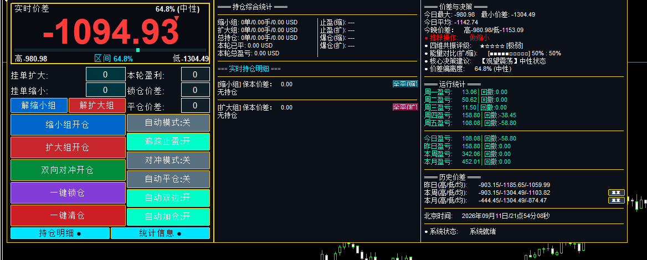Click the large -1094.93 live spread value
The image size is (647, 260).
[x=111, y=32]
